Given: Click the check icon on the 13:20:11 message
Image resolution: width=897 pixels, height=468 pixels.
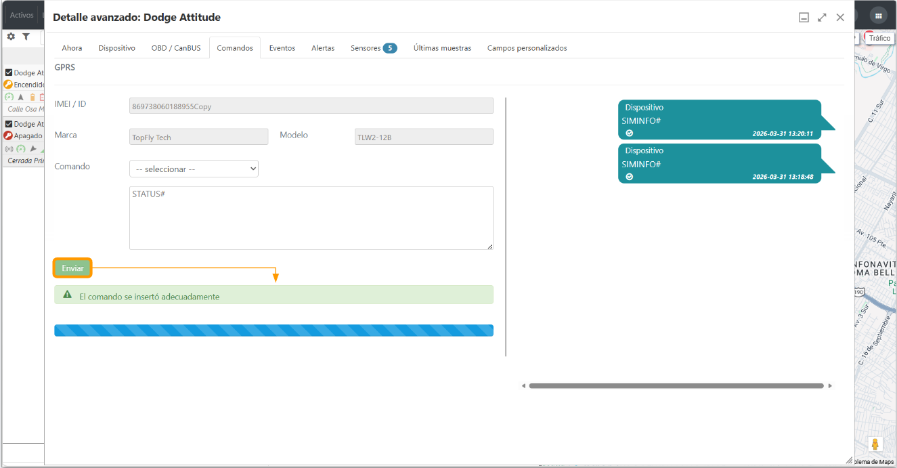Looking at the screenshot, I should pos(630,133).
